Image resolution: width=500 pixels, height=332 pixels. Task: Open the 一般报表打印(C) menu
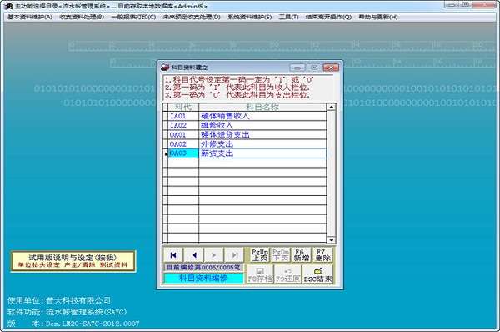pos(133,17)
